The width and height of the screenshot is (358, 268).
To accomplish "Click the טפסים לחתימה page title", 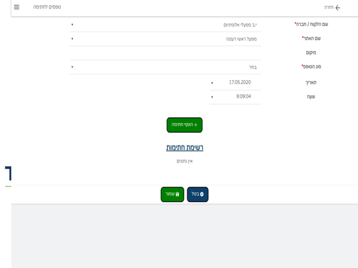I will (x=47, y=7).
